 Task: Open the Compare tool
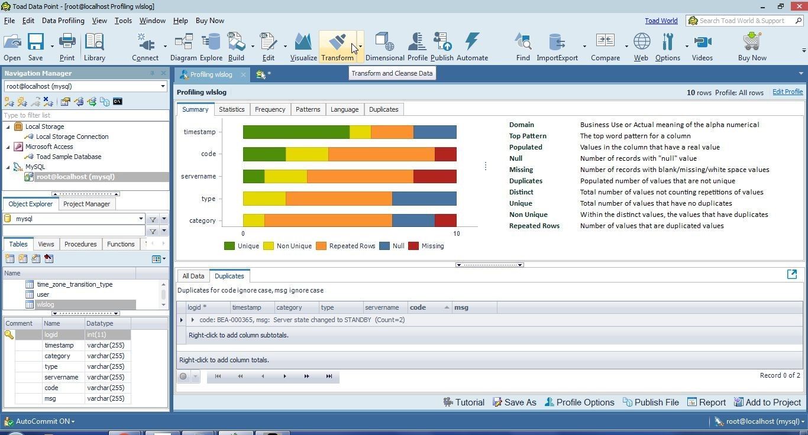pos(605,47)
